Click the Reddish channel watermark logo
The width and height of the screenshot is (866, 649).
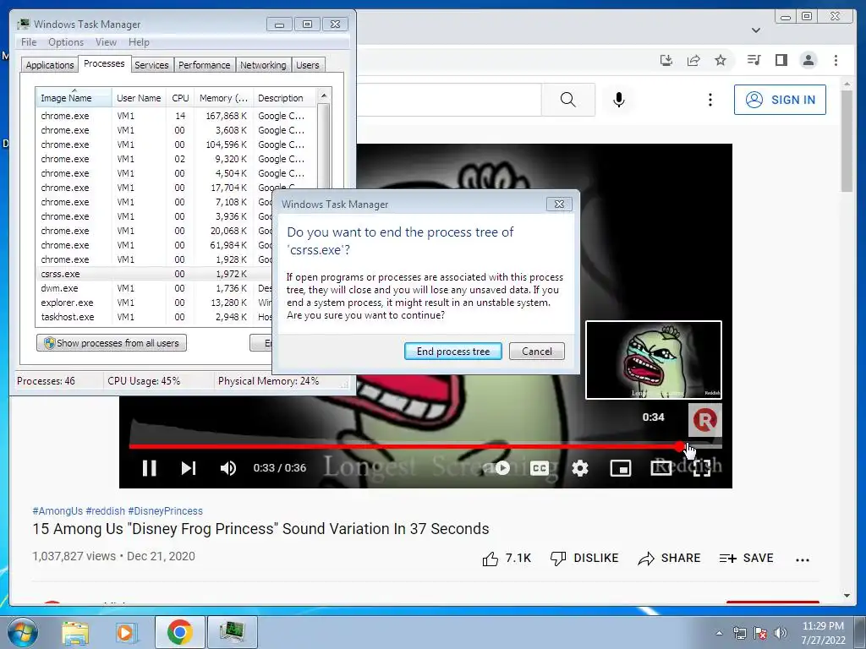tap(704, 421)
